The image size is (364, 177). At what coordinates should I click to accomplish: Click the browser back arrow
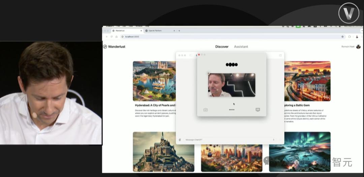[107, 36]
